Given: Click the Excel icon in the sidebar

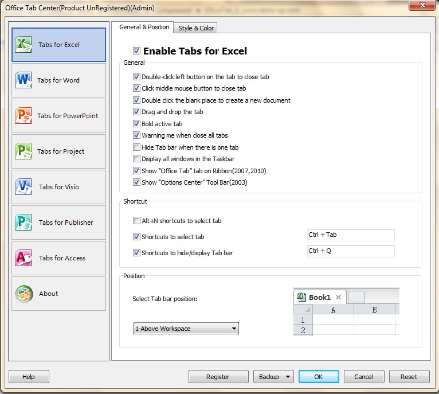Looking at the screenshot, I should (x=23, y=44).
